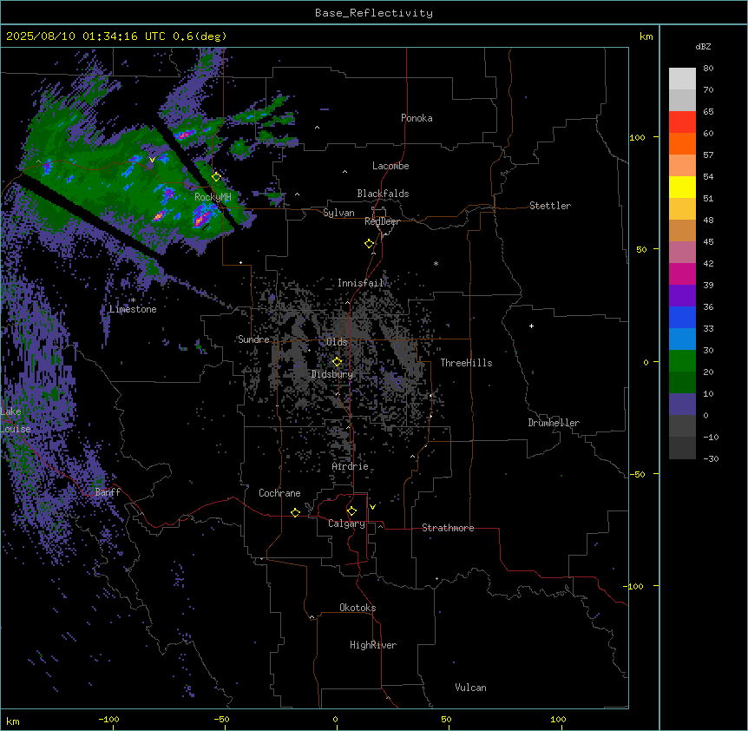Viewport: 748px width, 731px height.
Task: Click the dBZ legend heading
Action: 703,46
